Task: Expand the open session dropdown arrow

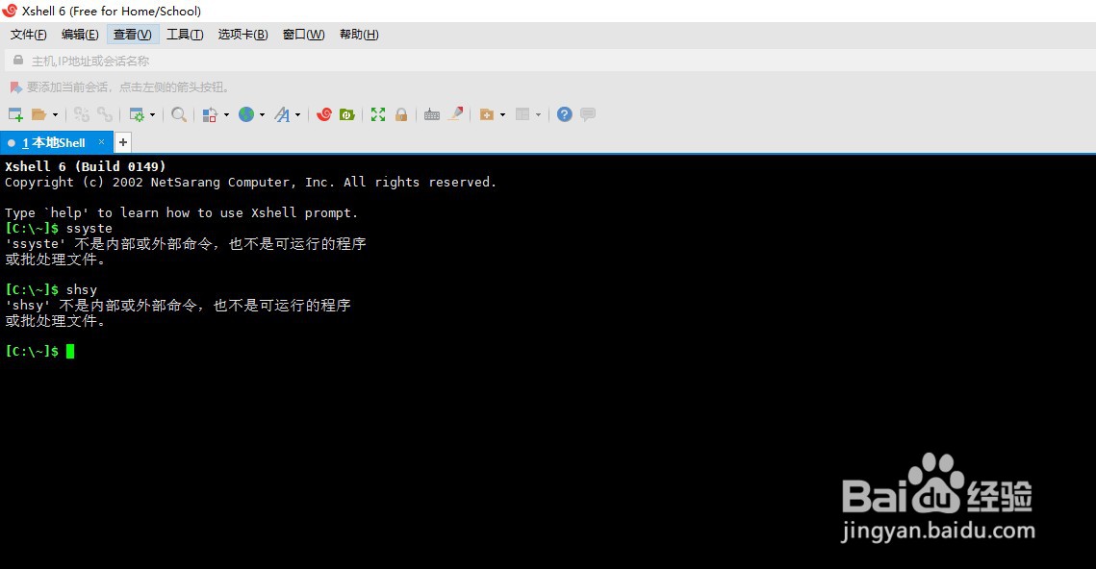Action: point(55,114)
